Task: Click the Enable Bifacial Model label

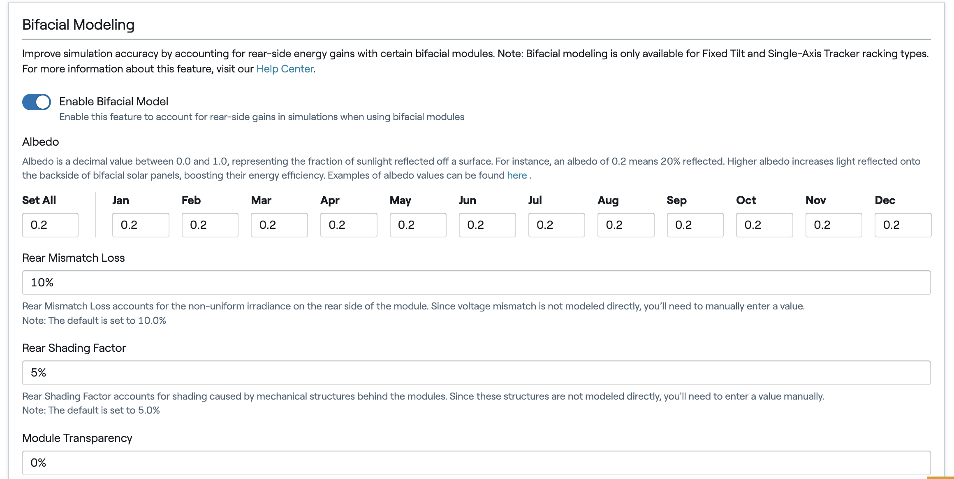Action: coord(114,102)
